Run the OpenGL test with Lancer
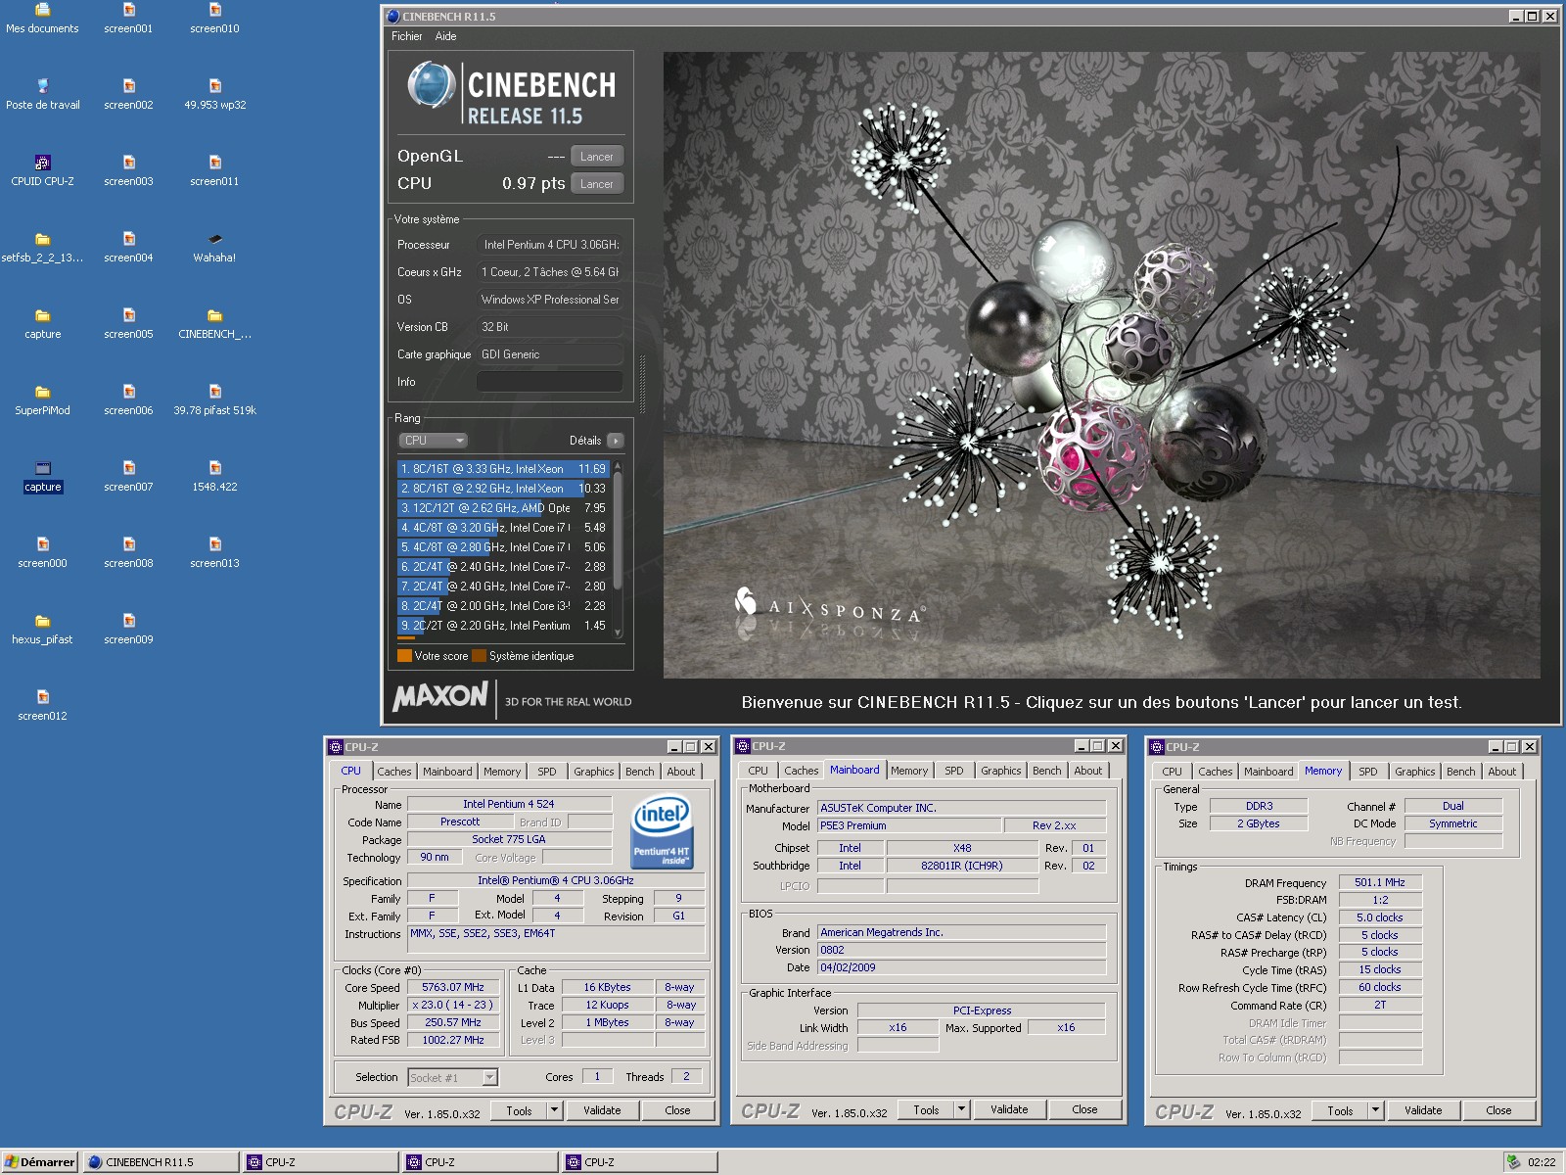The height and width of the screenshot is (1175, 1566). 596,157
